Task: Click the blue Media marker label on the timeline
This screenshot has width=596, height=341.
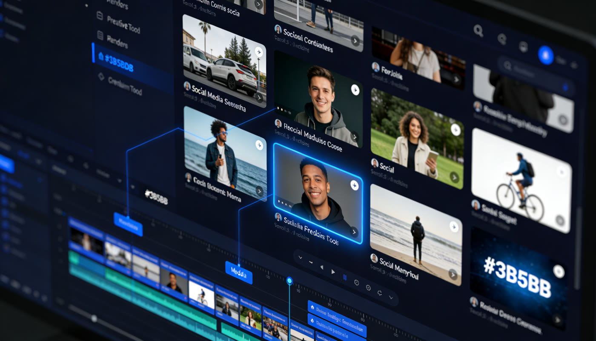Action: (x=239, y=273)
